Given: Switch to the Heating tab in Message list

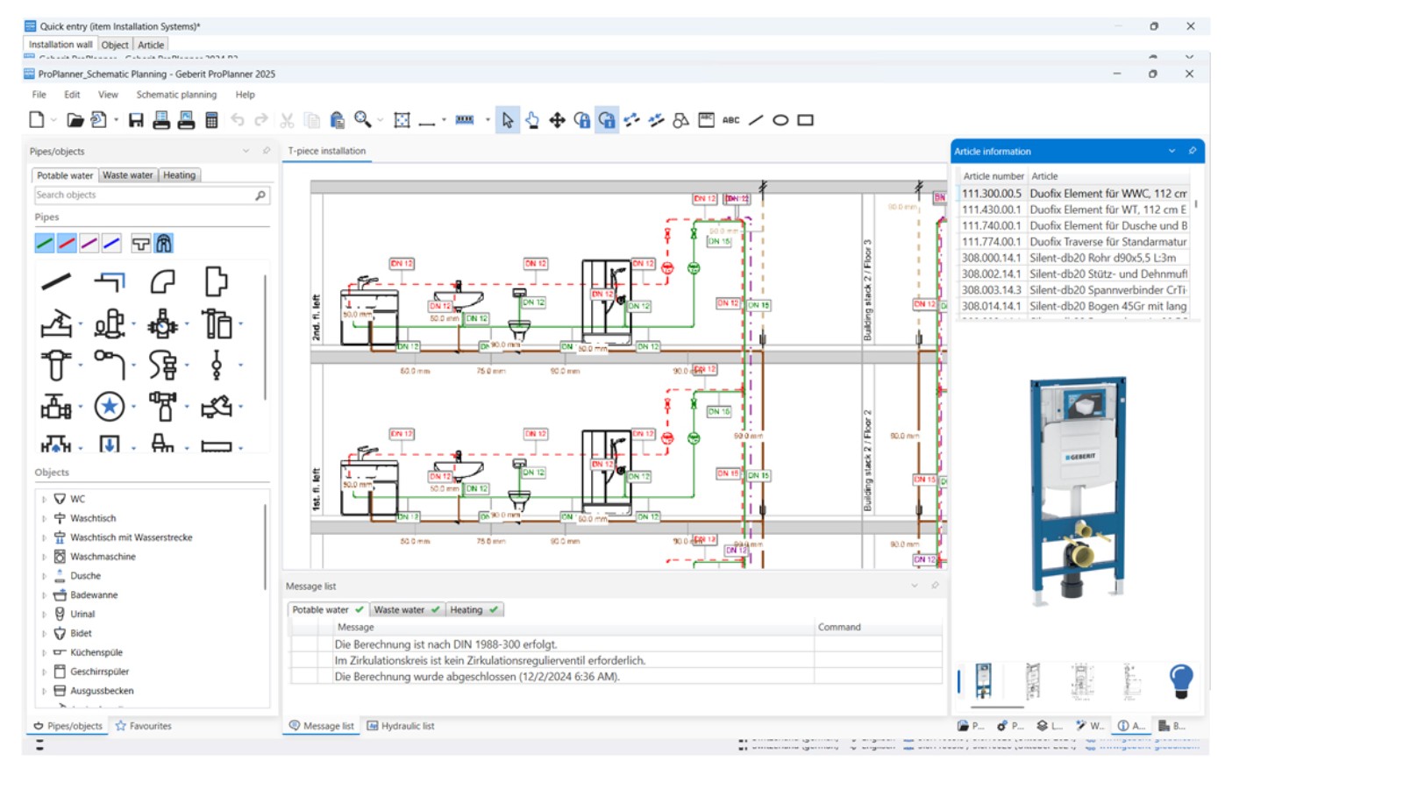Looking at the screenshot, I should click(x=468, y=609).
